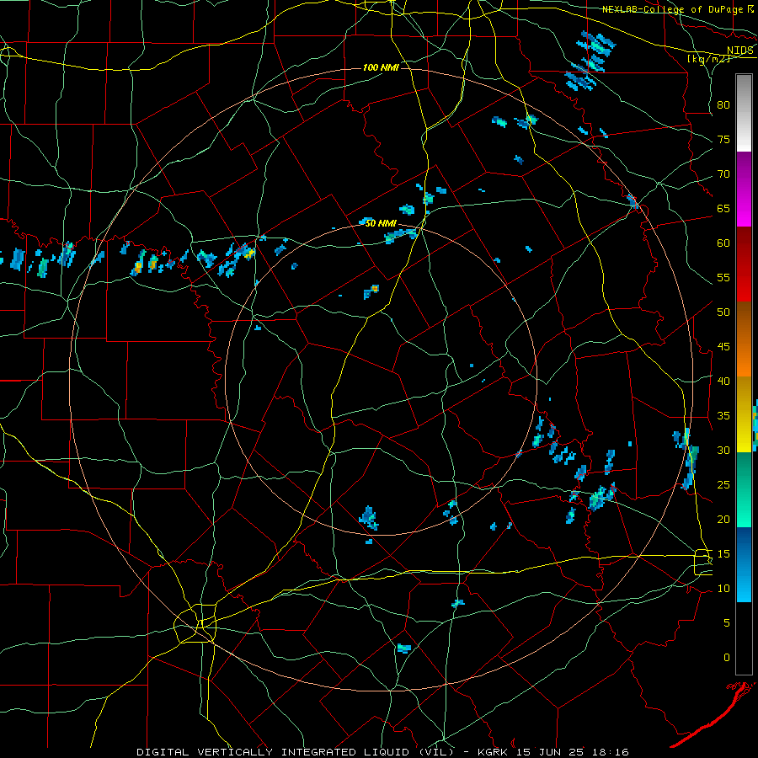Click the [kg/m2] units label

(708, 58)
